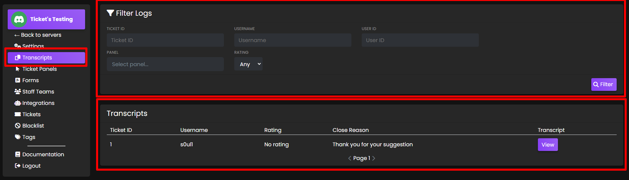Focus the Ticket ID input field
This screenshot has height=180, width=629.
click(x=165, y=40)
